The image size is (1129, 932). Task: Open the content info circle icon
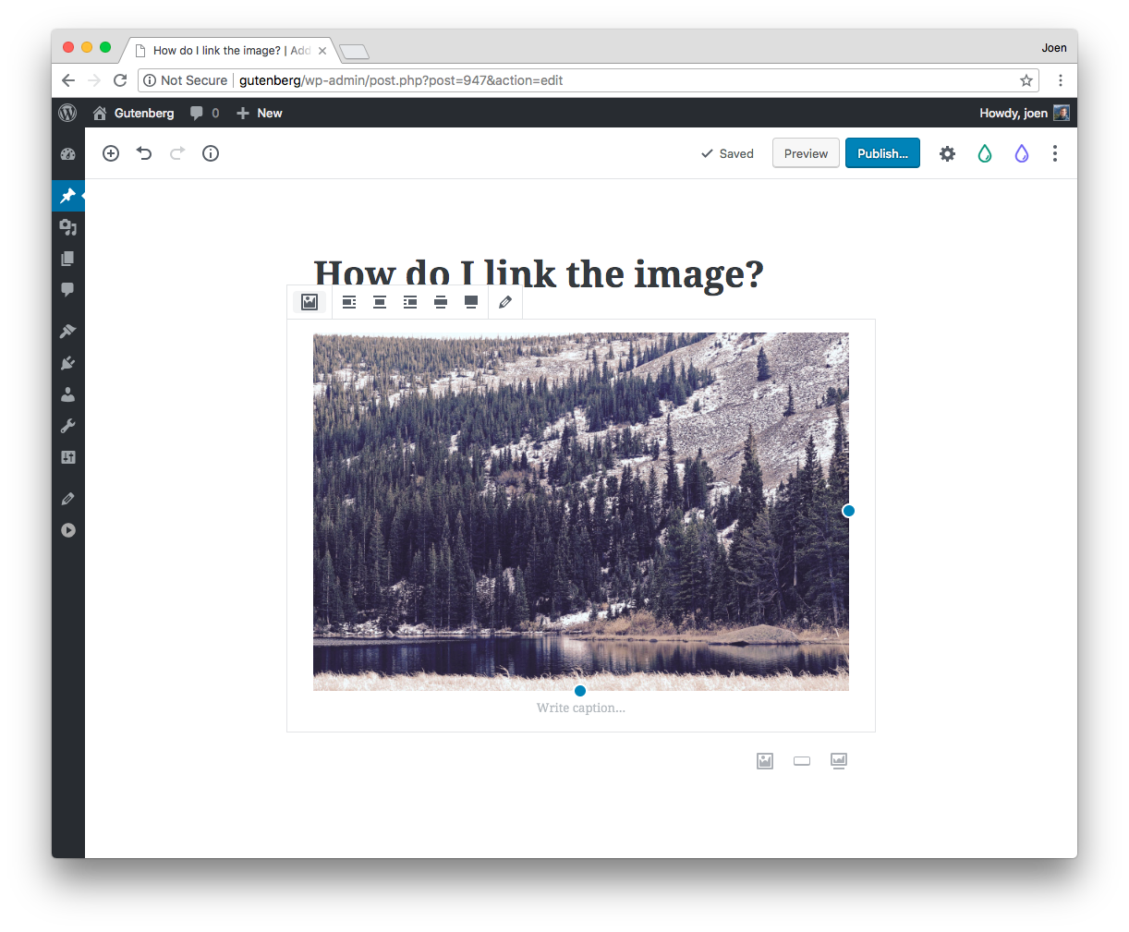(211, 153)
